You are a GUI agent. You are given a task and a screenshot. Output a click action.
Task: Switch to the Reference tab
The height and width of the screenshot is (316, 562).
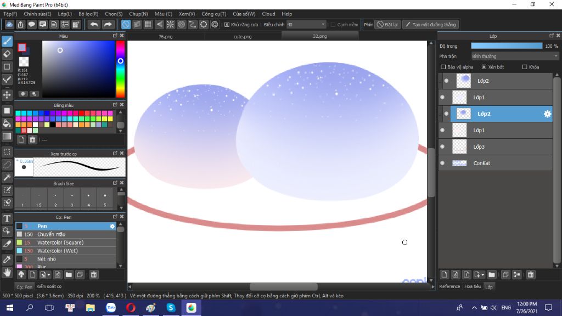pyautogui.click(x=449, y=286)
